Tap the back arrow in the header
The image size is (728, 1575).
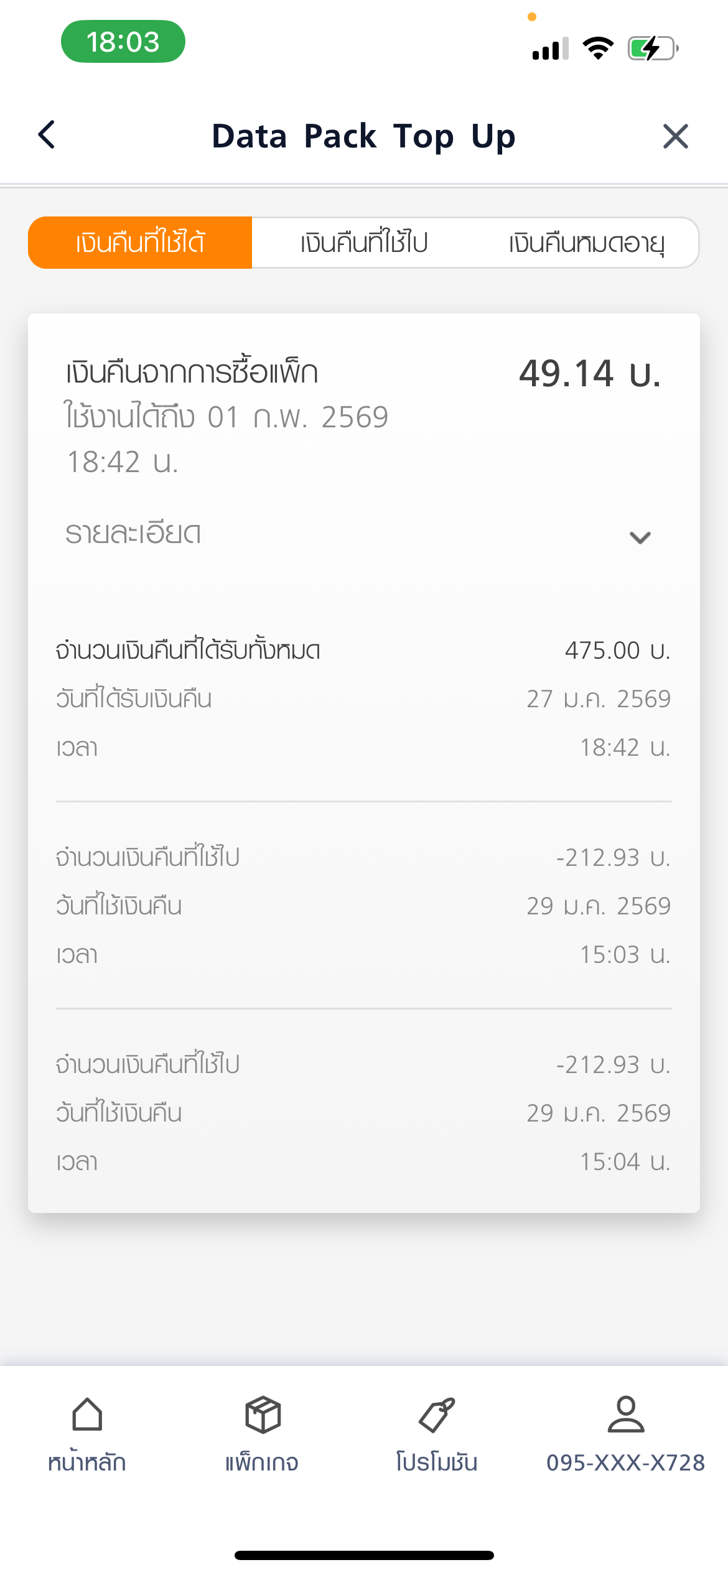click(47, 135)
